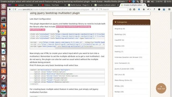Open Angular.js (4) category
172x97 pixels.
(x=120, y=29)
